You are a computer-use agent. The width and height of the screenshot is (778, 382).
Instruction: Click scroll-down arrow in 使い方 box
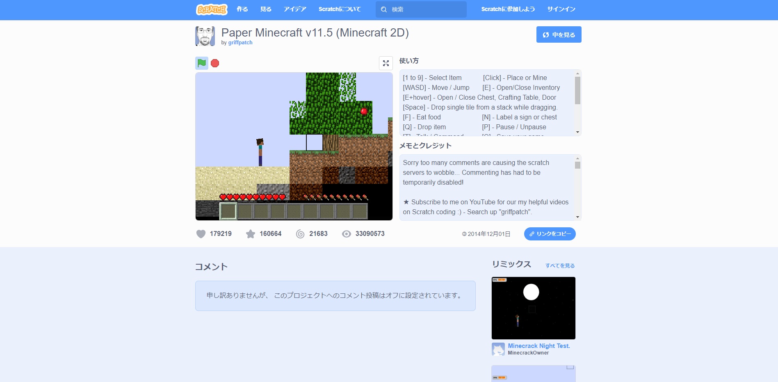pos(577,132)
